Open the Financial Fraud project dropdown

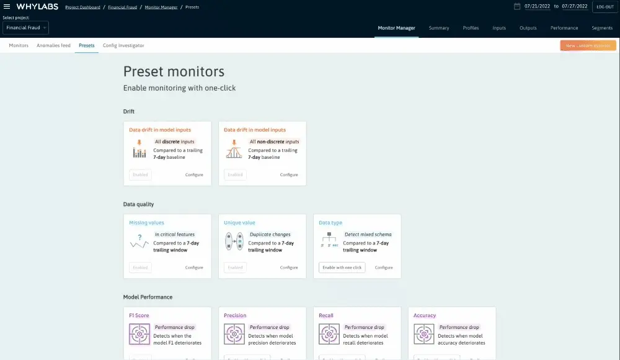pyautogui.click(x=25, y=28)
